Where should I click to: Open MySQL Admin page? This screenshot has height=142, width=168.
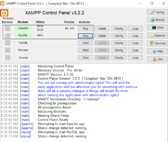pos(102,36)
